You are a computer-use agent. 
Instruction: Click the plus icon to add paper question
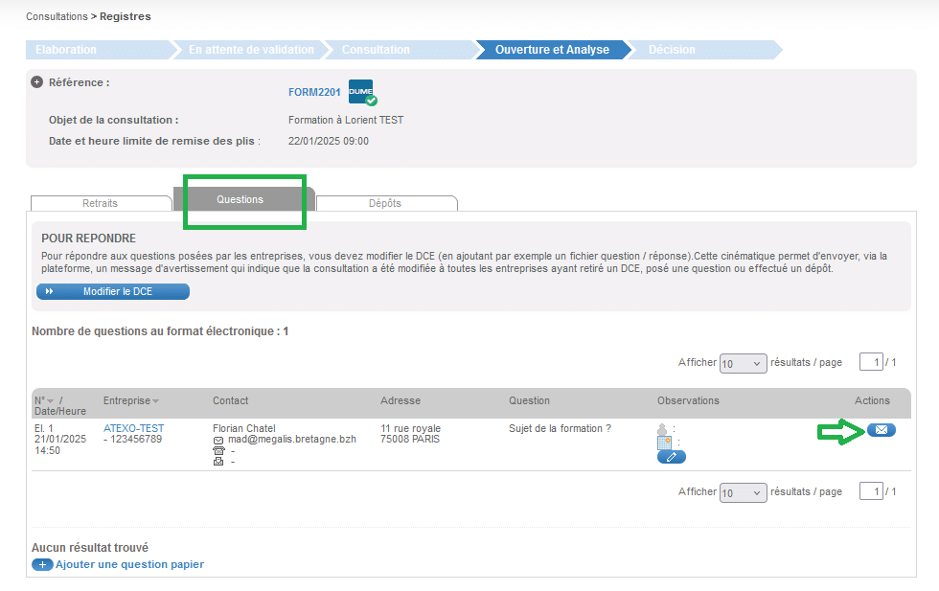pos(42,564)
